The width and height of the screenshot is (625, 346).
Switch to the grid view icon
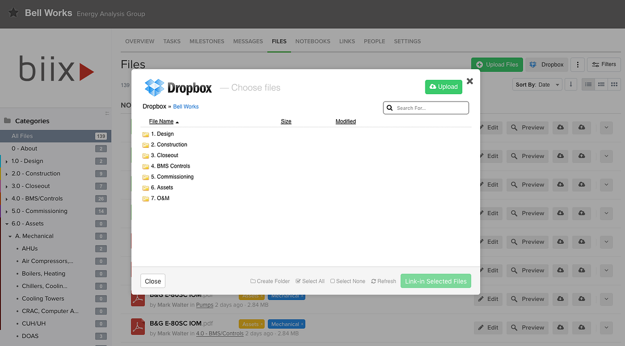[x=614, y=84]
